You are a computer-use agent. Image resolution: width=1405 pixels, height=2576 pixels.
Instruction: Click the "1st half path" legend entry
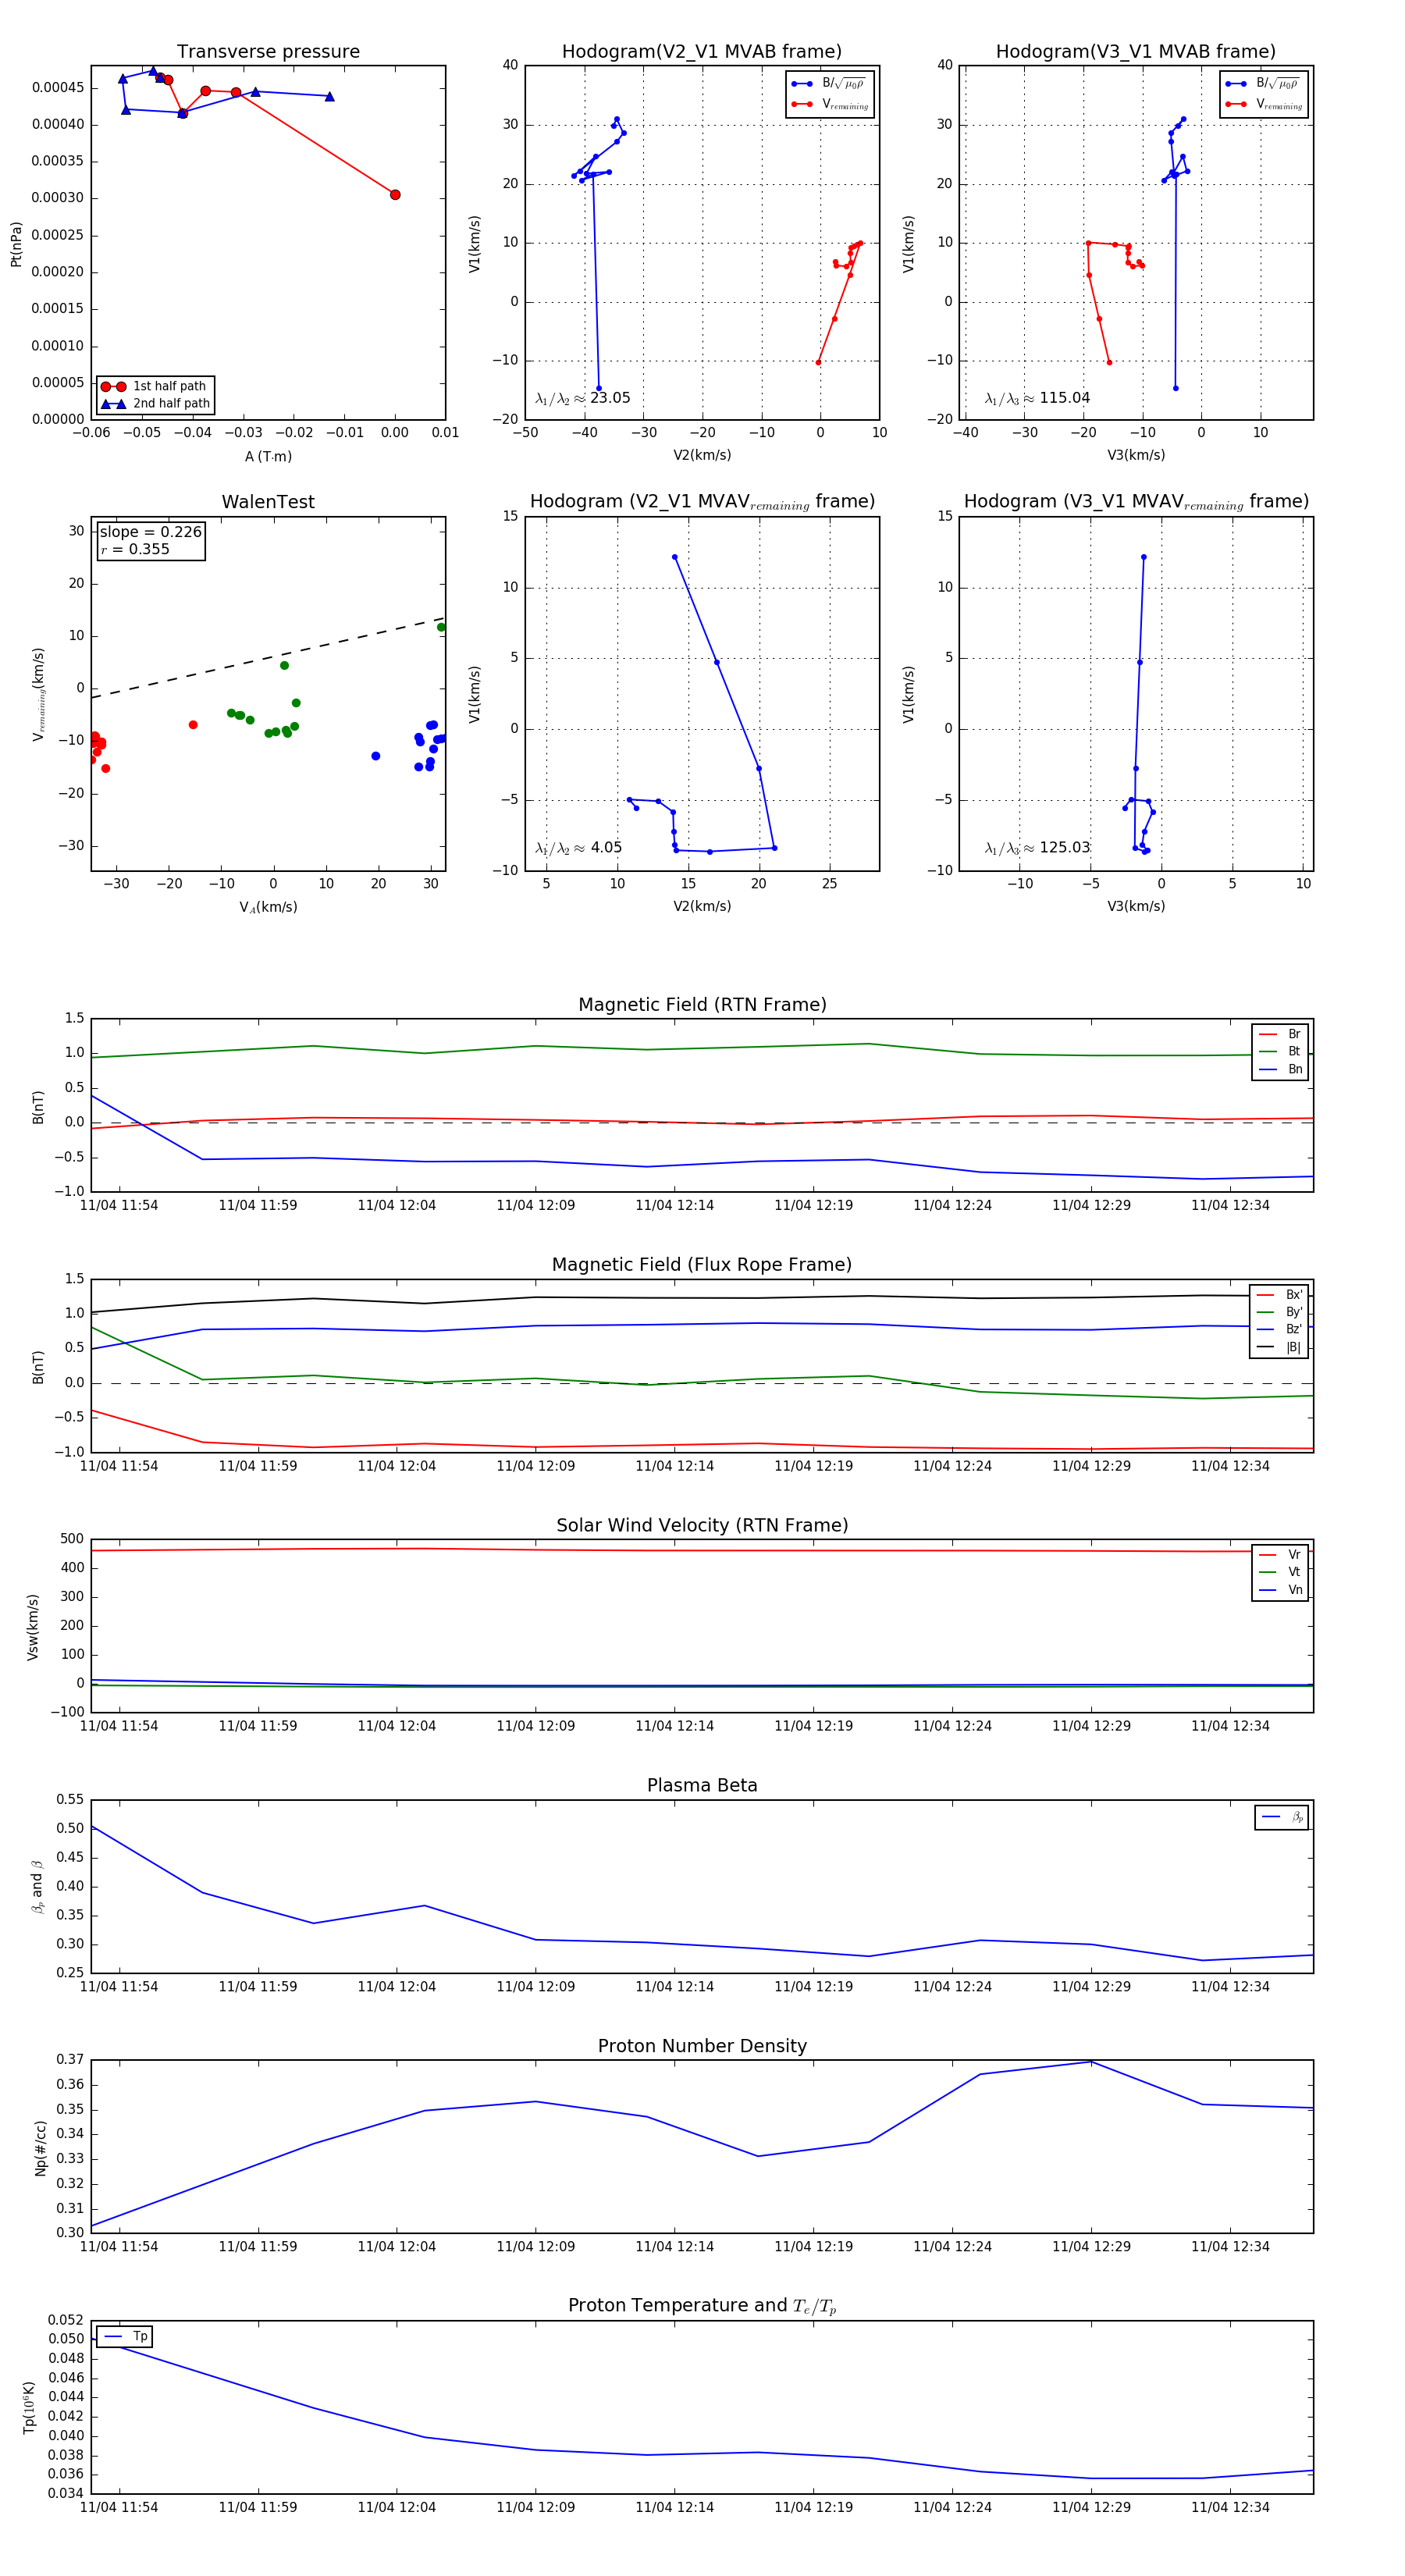point(155,386)
